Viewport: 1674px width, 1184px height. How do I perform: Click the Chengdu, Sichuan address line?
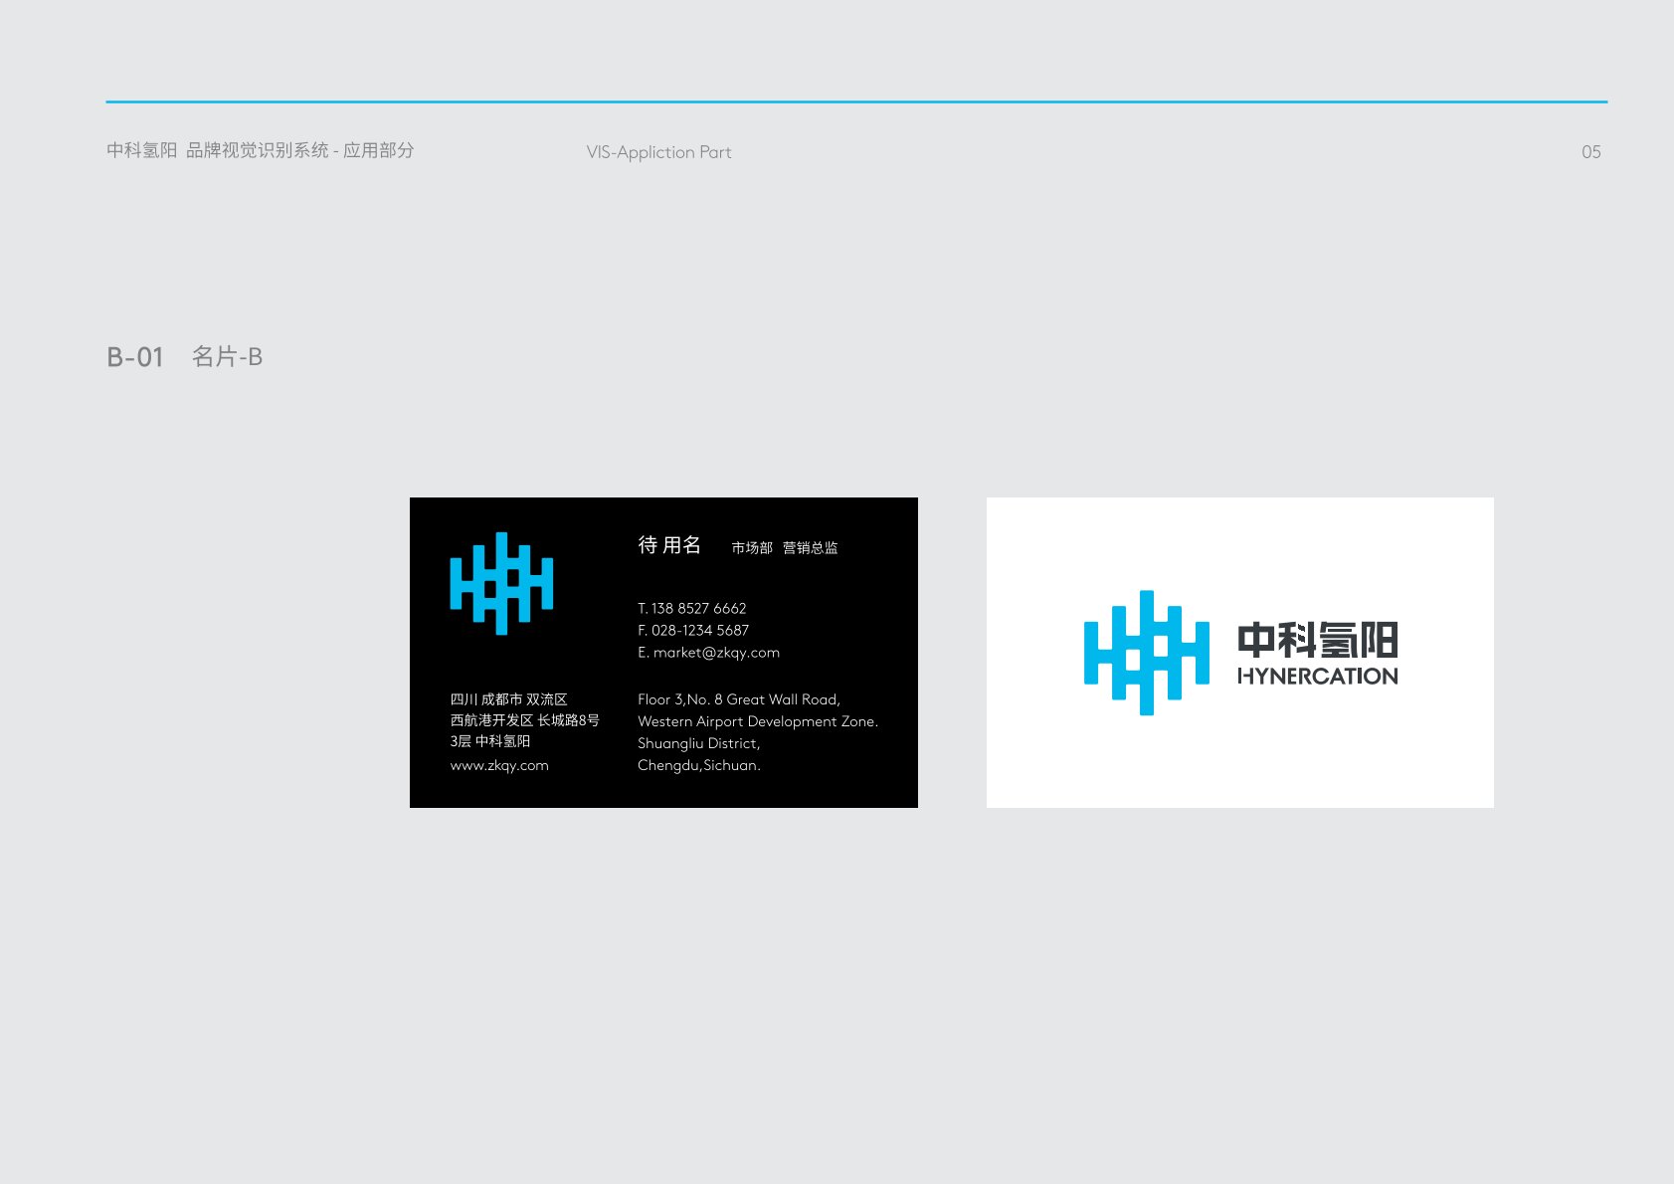click(x=698, y=766)
